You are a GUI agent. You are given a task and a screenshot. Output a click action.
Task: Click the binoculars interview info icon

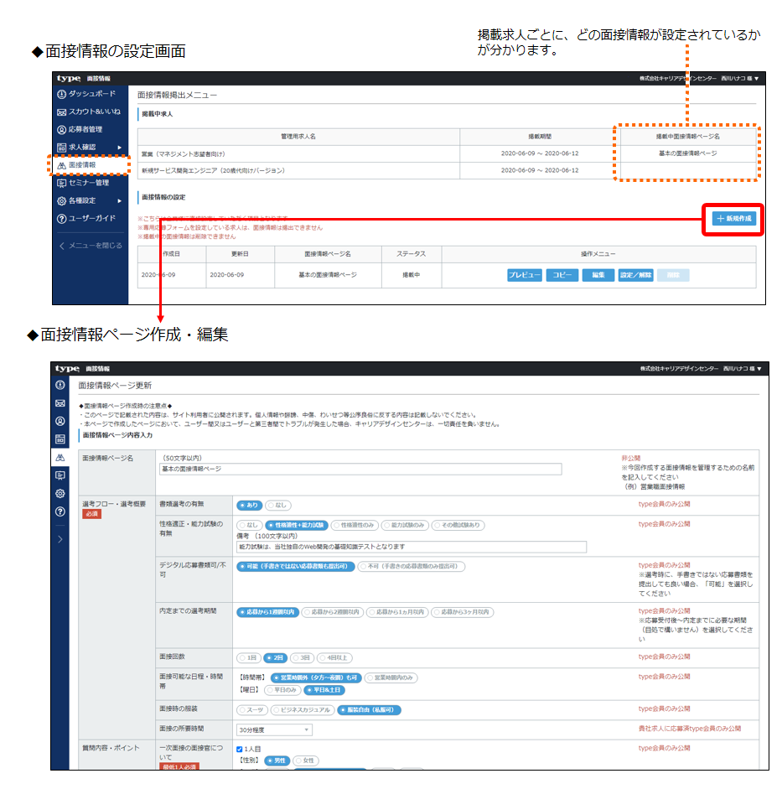click(60, 458)
